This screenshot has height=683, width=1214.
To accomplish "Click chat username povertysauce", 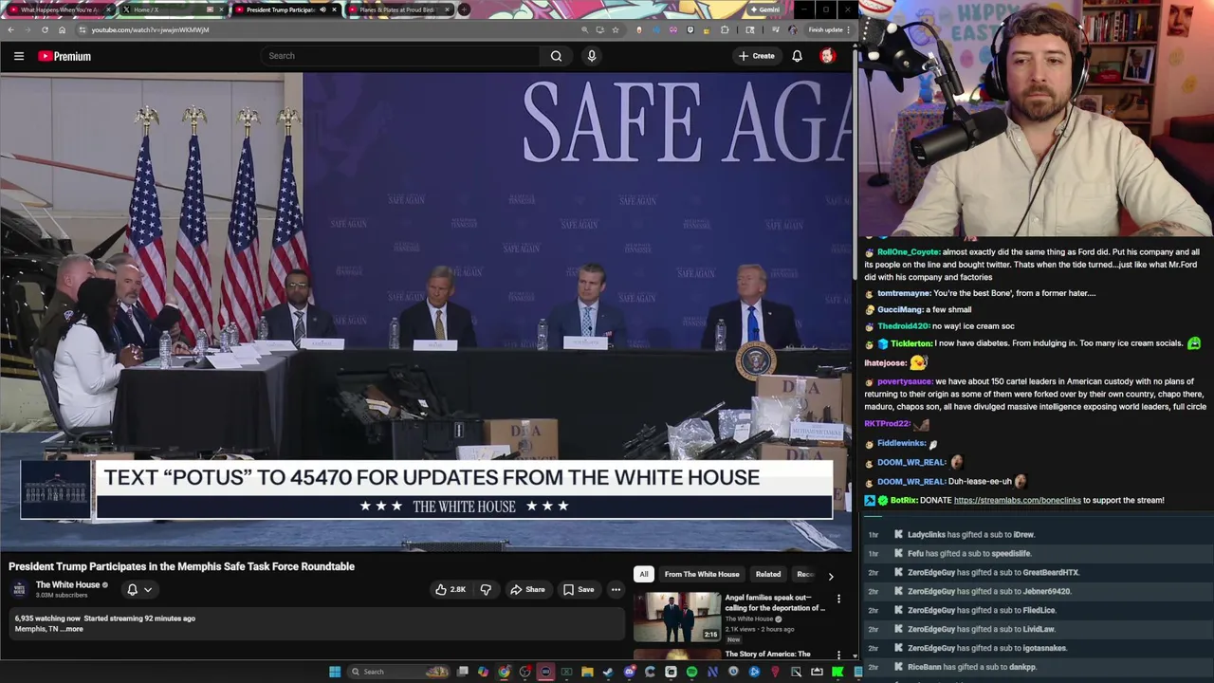I will [905, 381].
